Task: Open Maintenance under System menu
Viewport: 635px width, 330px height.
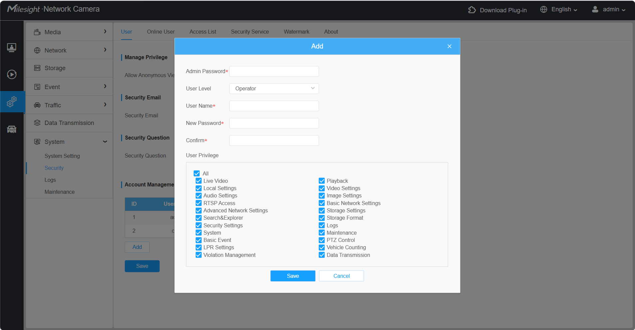Action: coord(60,192)
